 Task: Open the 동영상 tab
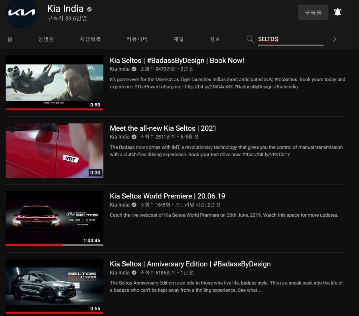point(46,39)
